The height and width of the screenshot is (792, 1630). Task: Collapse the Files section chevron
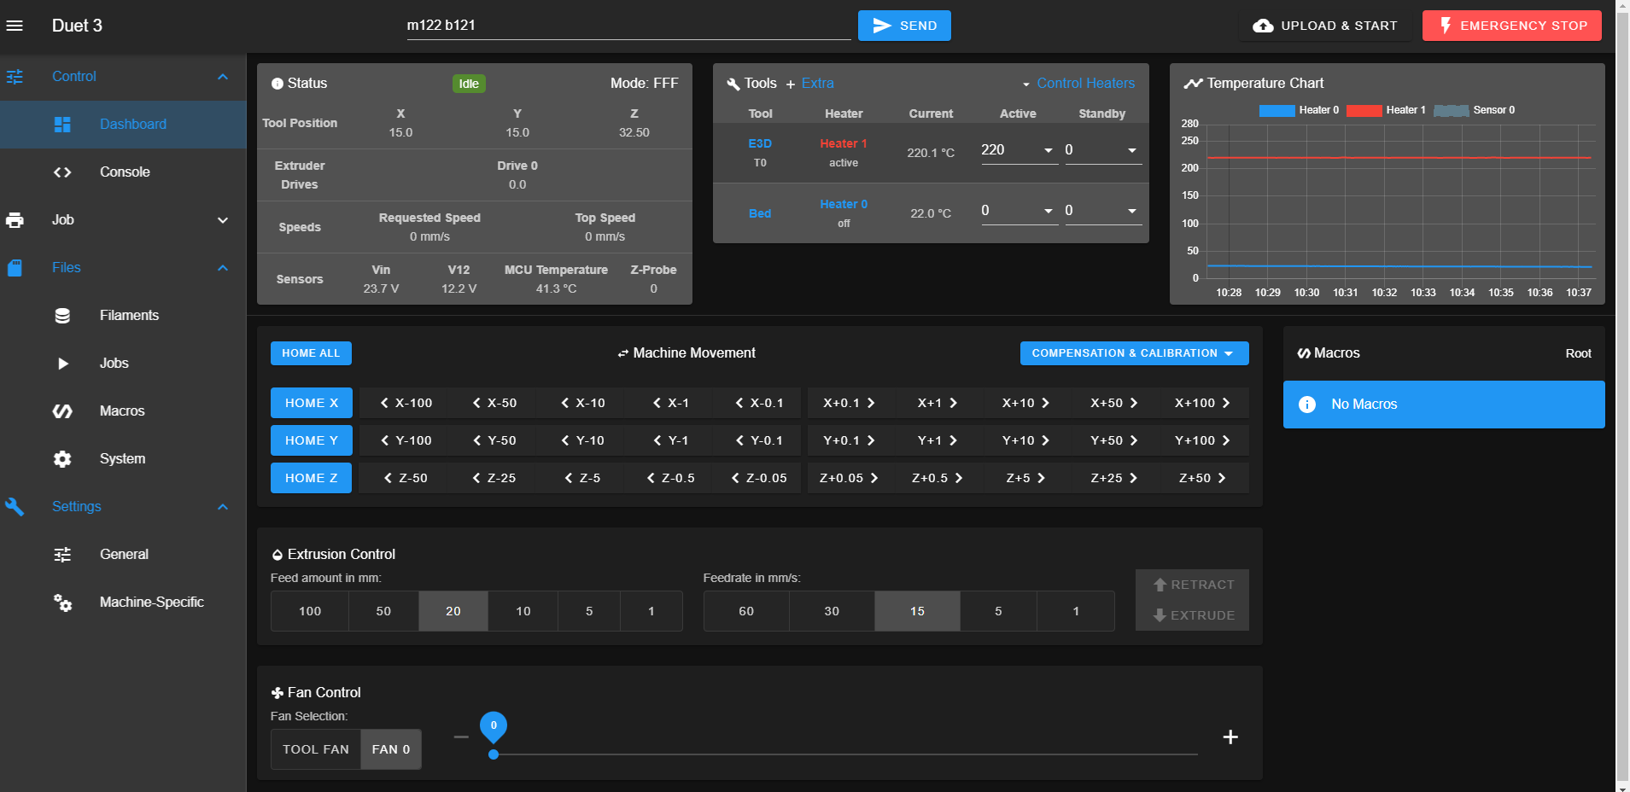[x=223, y=268]
